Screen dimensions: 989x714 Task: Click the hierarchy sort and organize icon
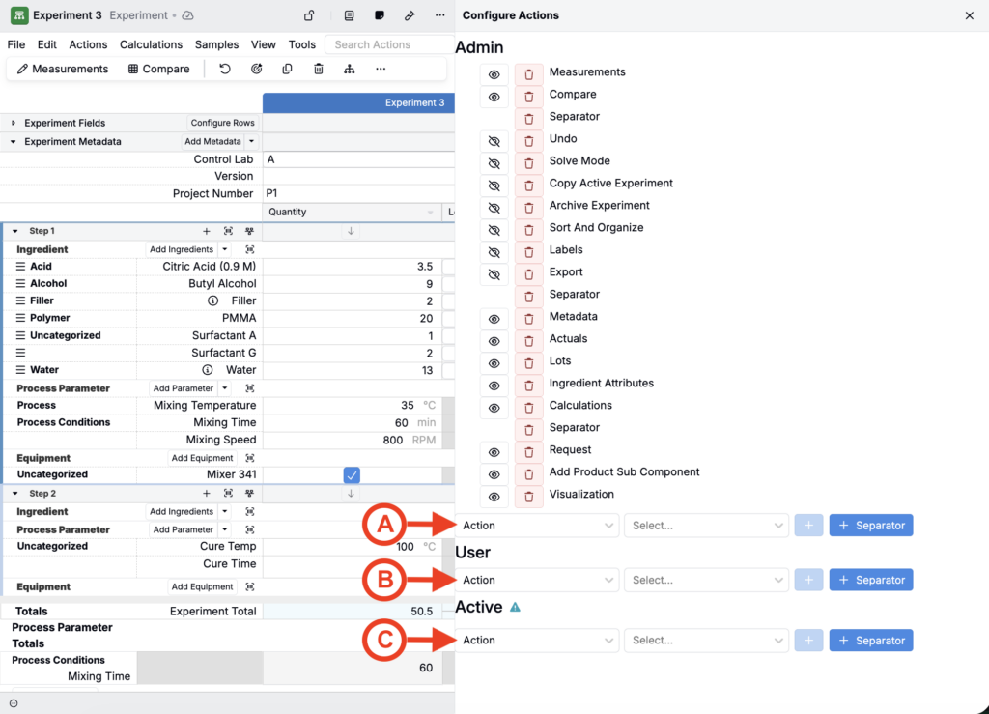pos(349,69)
